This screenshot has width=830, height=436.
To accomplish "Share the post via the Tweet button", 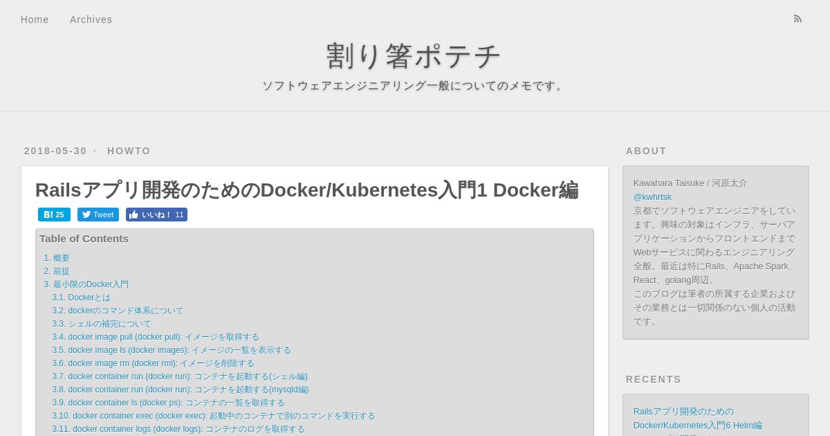I will 98,215.
